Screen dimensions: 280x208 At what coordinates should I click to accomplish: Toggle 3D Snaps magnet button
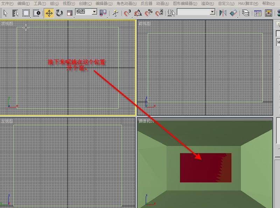(127, 13)
